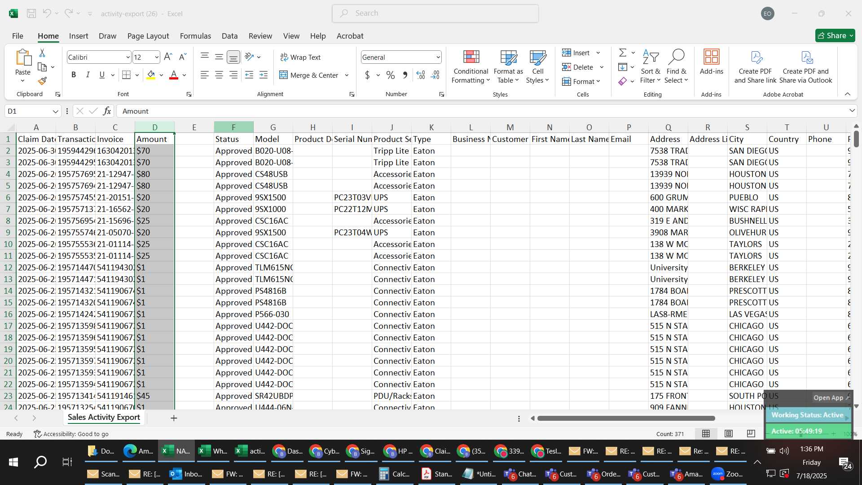
Task: Apply Percent Style format
Action: pyautogui.click(x=391, y=75)
